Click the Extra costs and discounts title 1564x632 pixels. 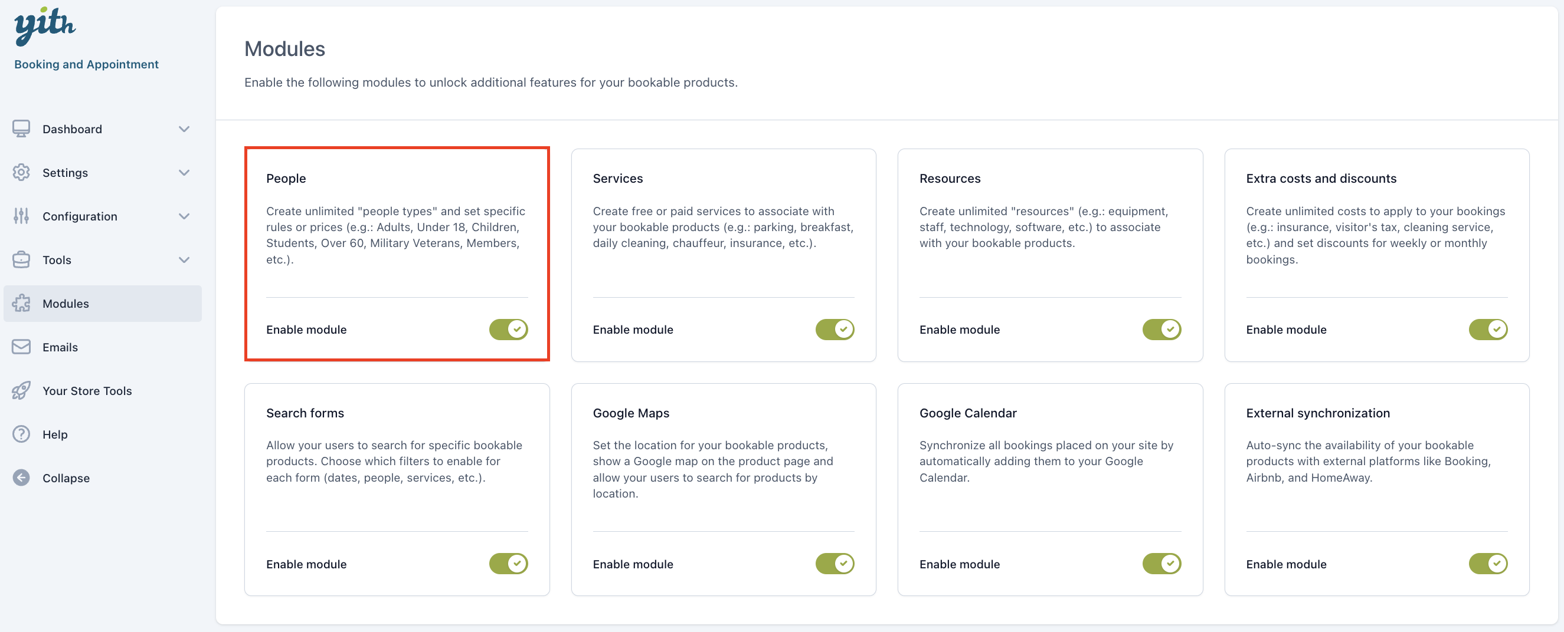(1321, 178)
